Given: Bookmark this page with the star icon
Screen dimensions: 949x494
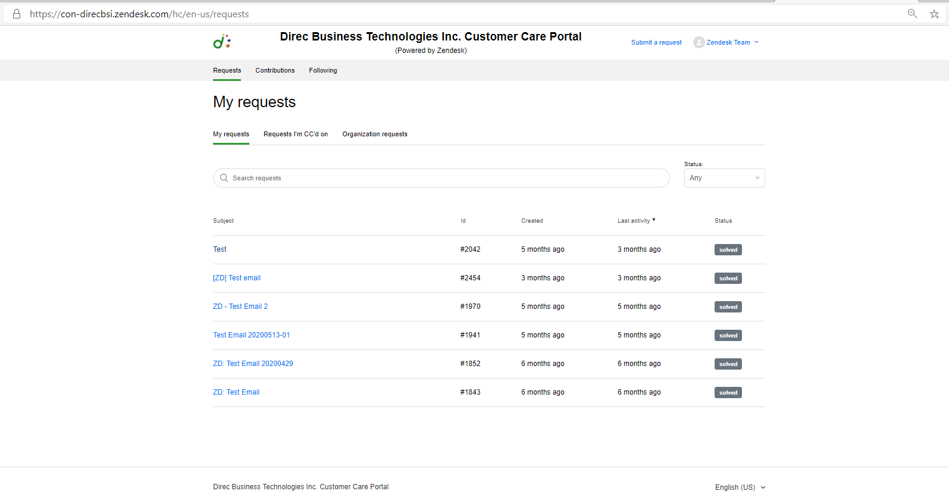Looking at the screenshot, I should tap(934, 14).
